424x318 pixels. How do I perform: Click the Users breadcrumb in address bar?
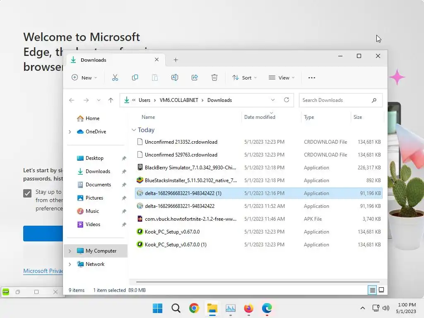[x=145, y=100]
